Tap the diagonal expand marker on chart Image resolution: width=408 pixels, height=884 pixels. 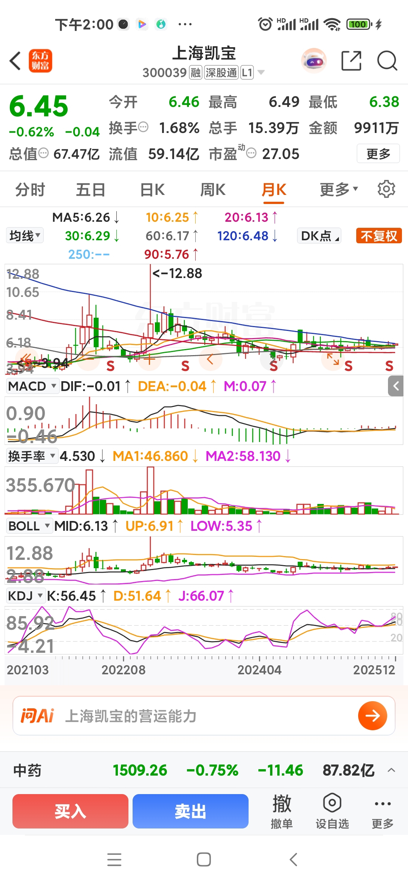(x=333, y=359)
